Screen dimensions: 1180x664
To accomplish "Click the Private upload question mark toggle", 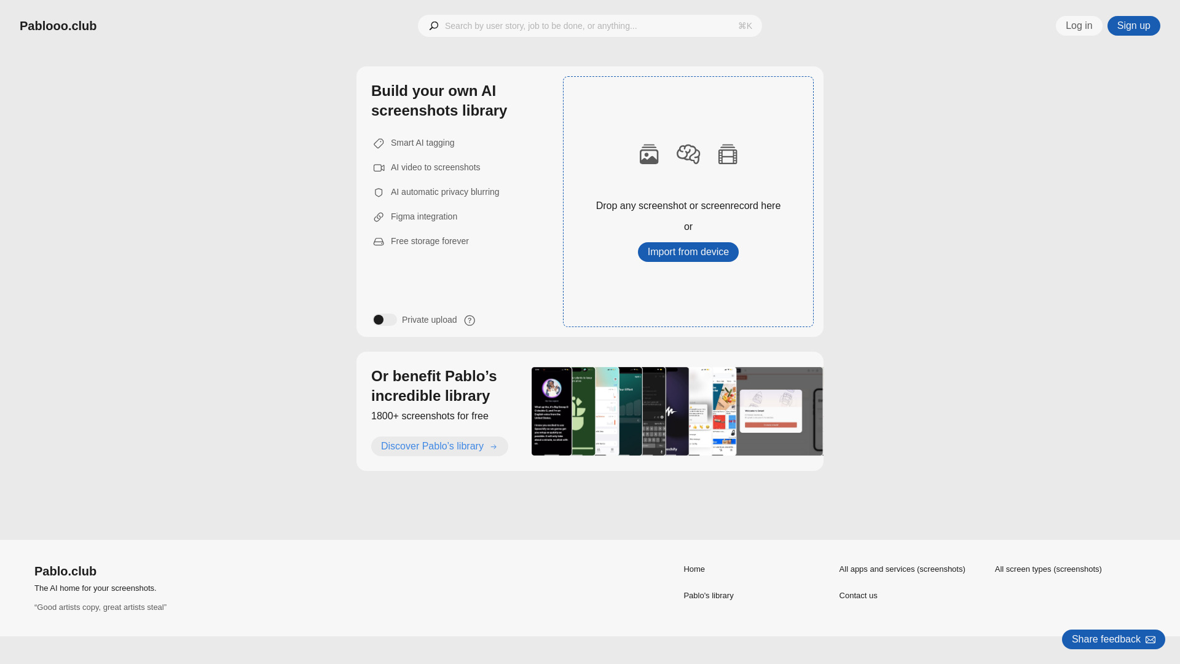I will click(470, 320).
